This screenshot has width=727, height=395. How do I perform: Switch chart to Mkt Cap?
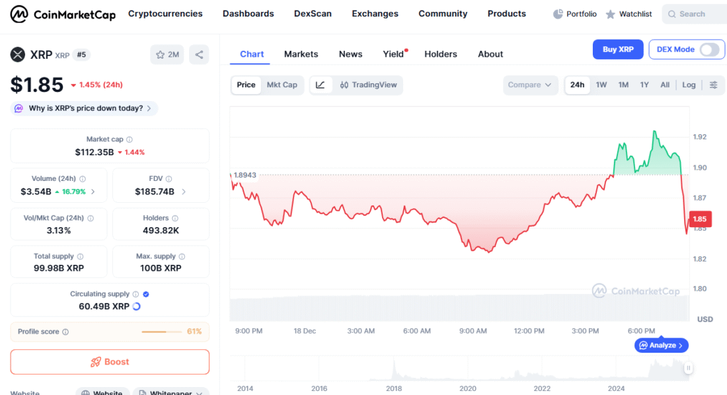[x=282, y=85]
